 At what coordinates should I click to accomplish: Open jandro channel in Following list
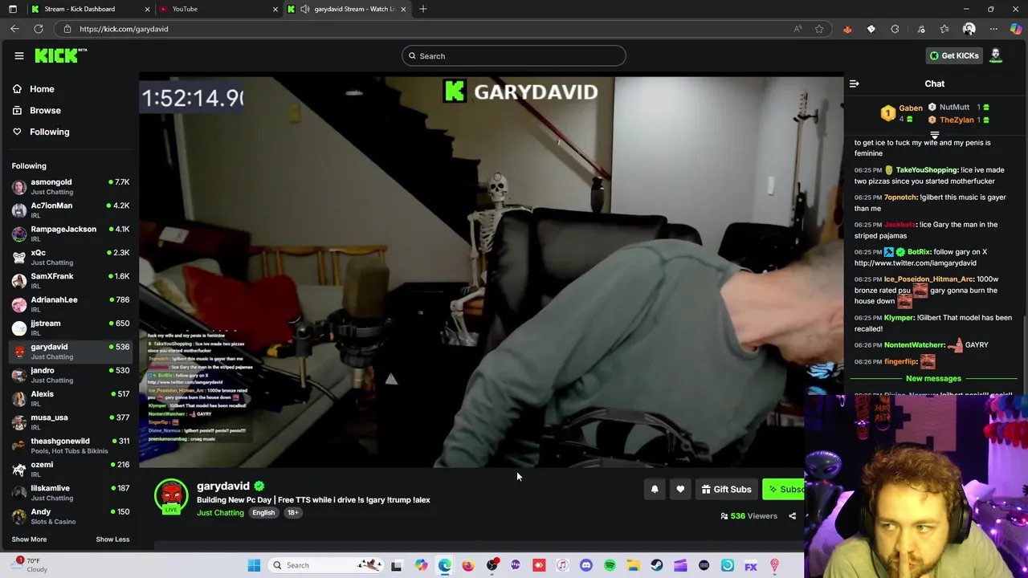coord(70,375)
